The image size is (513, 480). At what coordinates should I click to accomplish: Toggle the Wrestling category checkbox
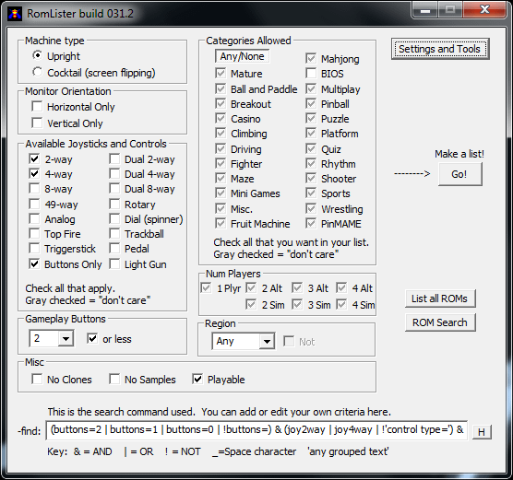311,208
